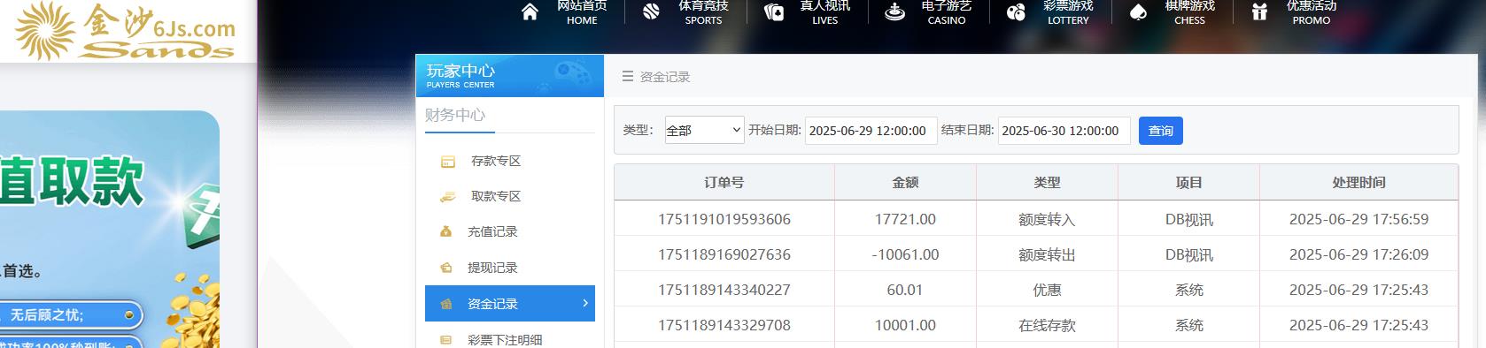Screen dimensions: 1486x348
Task: Click the 资金记录 sidebar icon
Action: (446, 304)
